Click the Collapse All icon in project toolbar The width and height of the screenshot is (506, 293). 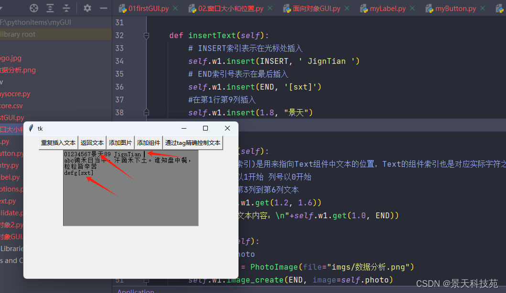(x=66, y=8)
